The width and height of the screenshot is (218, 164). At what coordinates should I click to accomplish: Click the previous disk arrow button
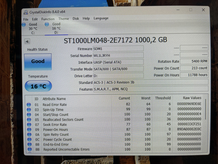[27, 41]
